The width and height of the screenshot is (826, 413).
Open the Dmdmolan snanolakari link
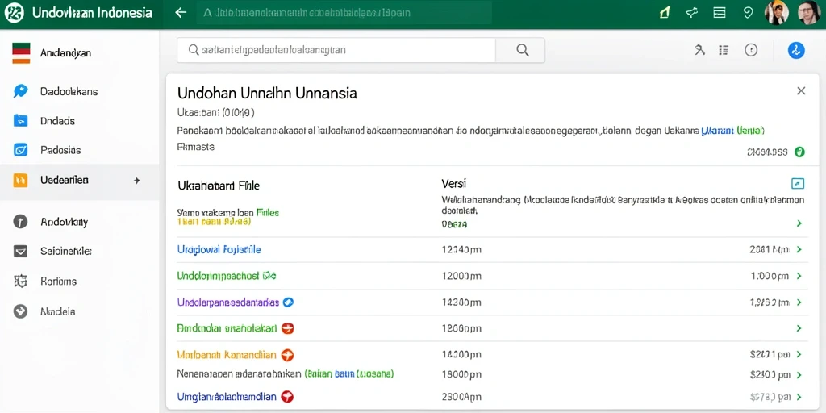click(227, 328)
